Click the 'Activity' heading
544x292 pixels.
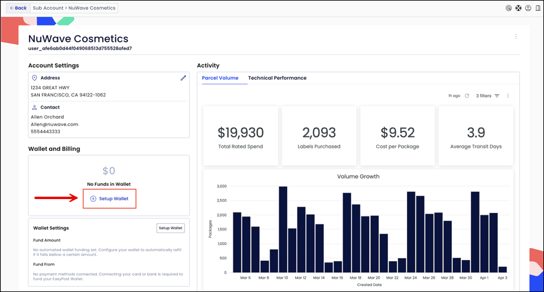[208, 65]
